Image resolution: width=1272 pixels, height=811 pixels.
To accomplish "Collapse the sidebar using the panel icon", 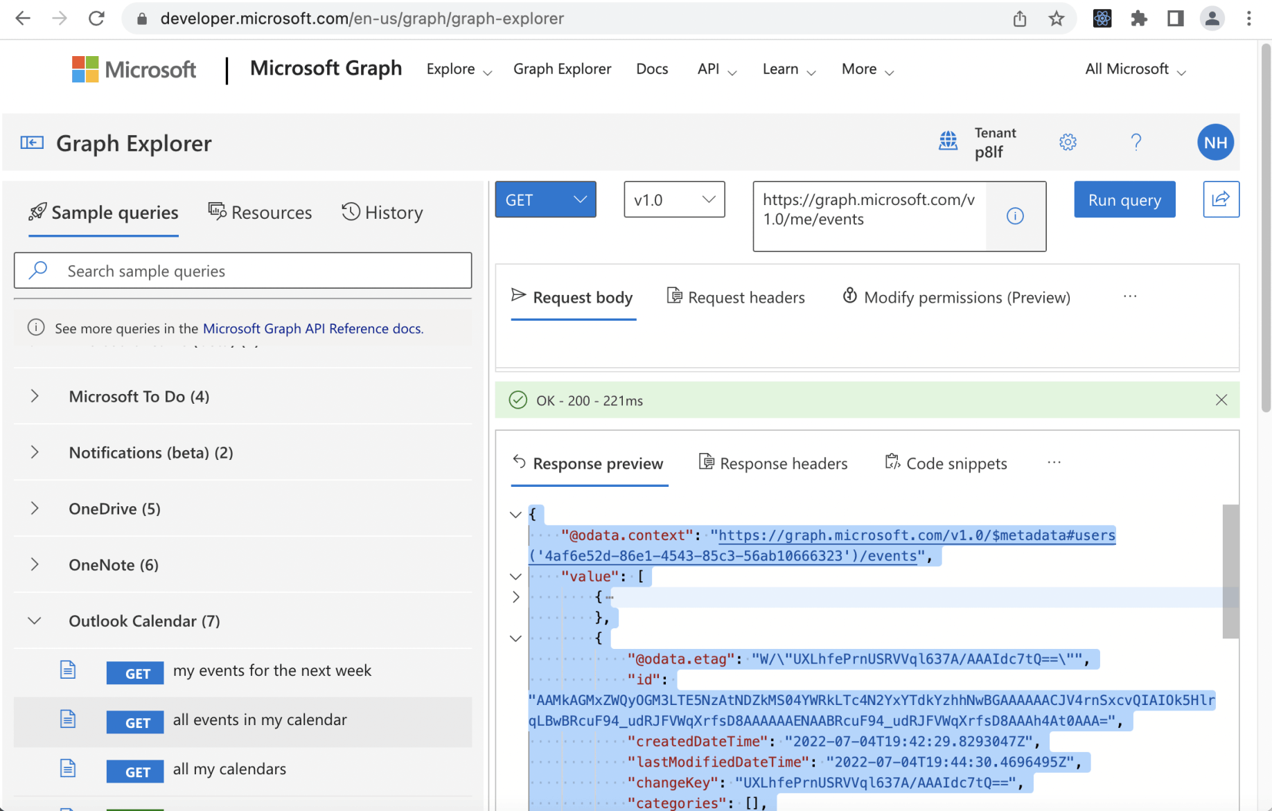I will [x=32, y=143].
